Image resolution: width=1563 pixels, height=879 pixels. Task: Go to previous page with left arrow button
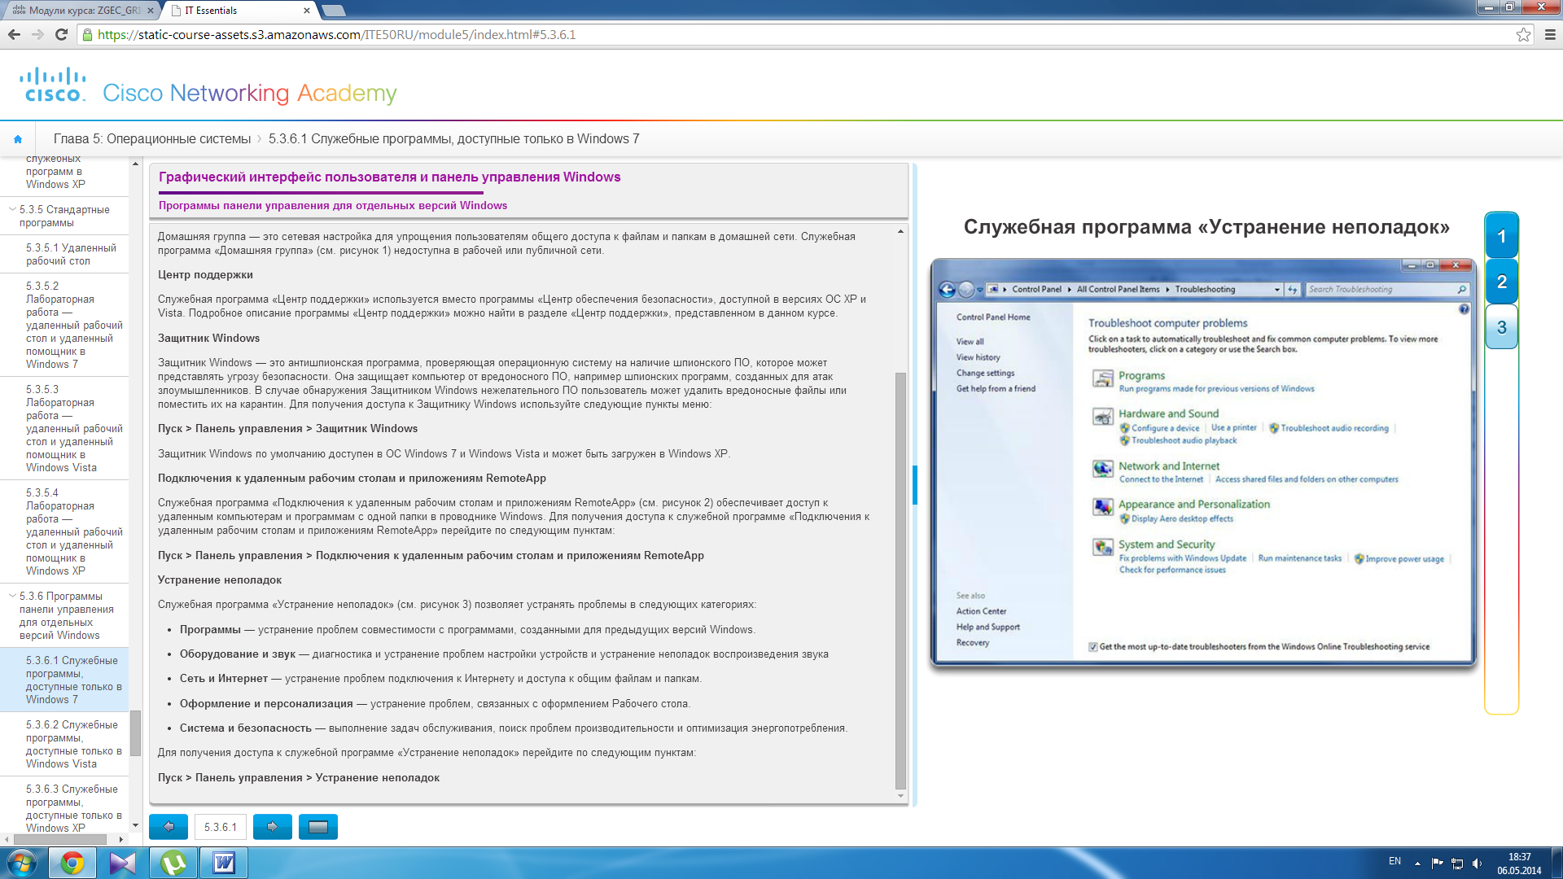coord(169,827)
